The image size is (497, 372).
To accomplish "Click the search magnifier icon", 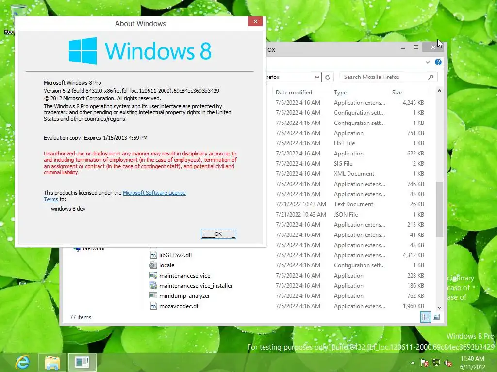I will 431,77.
